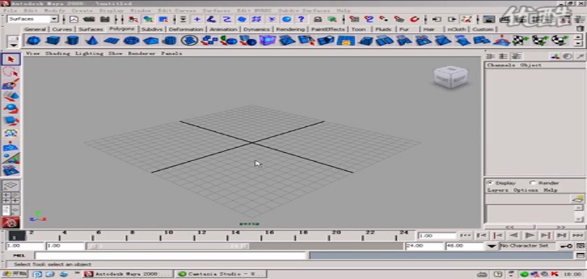The height and width of the screenshot is (279, 587).
Task: Click the trash can shelf icon
Action: [x=579, y=29]
